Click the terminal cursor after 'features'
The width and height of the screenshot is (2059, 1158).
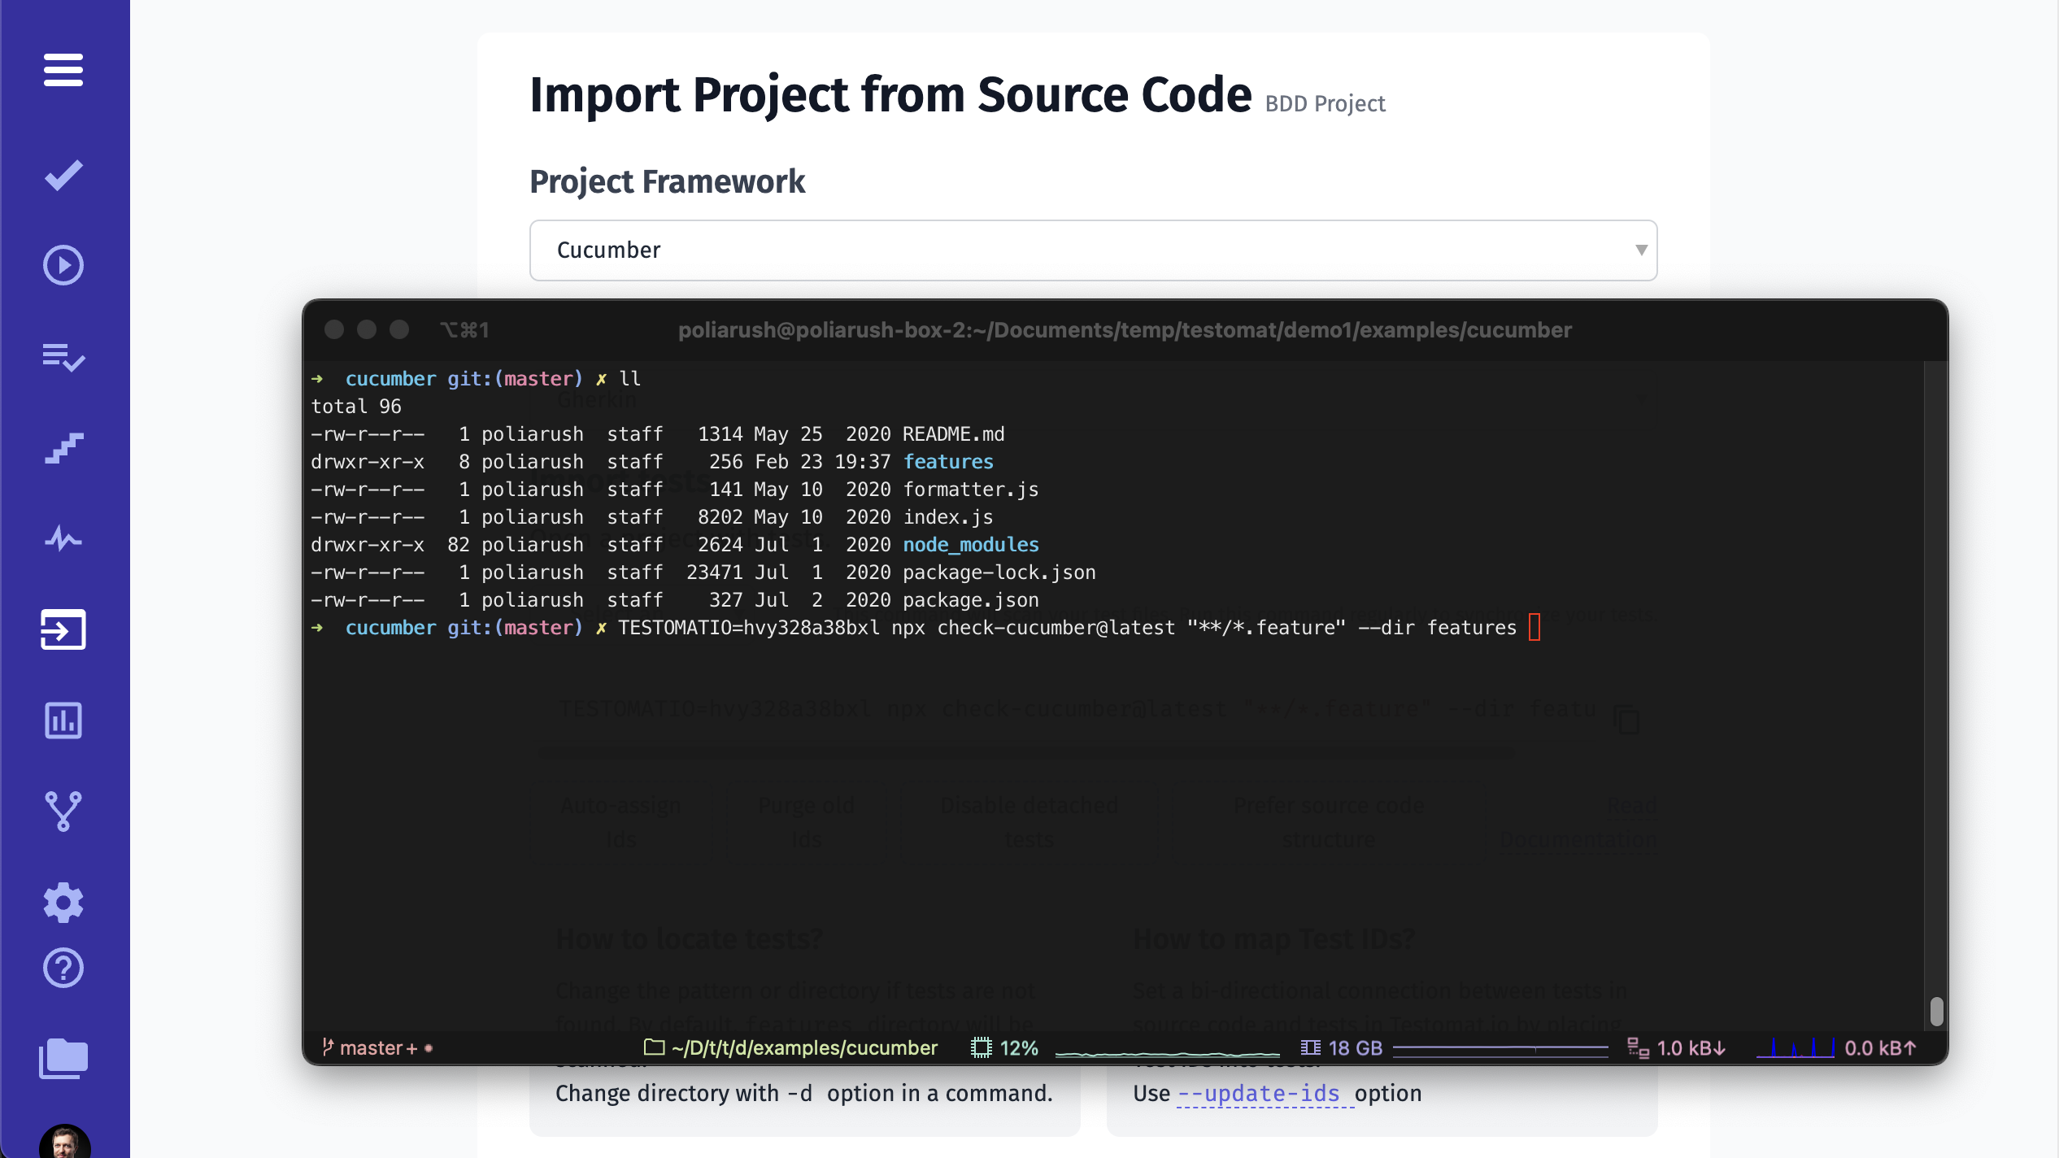[x=1534, y=627]
